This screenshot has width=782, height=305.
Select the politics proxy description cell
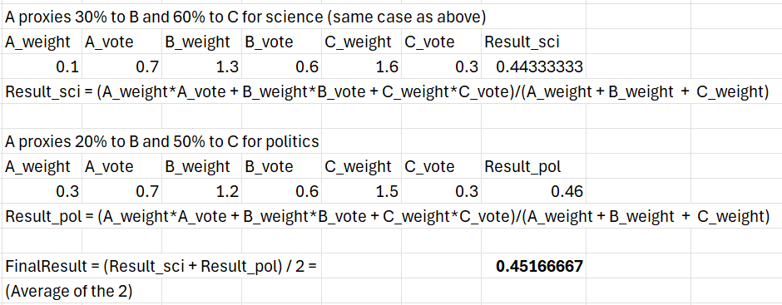tap(162, 141)
